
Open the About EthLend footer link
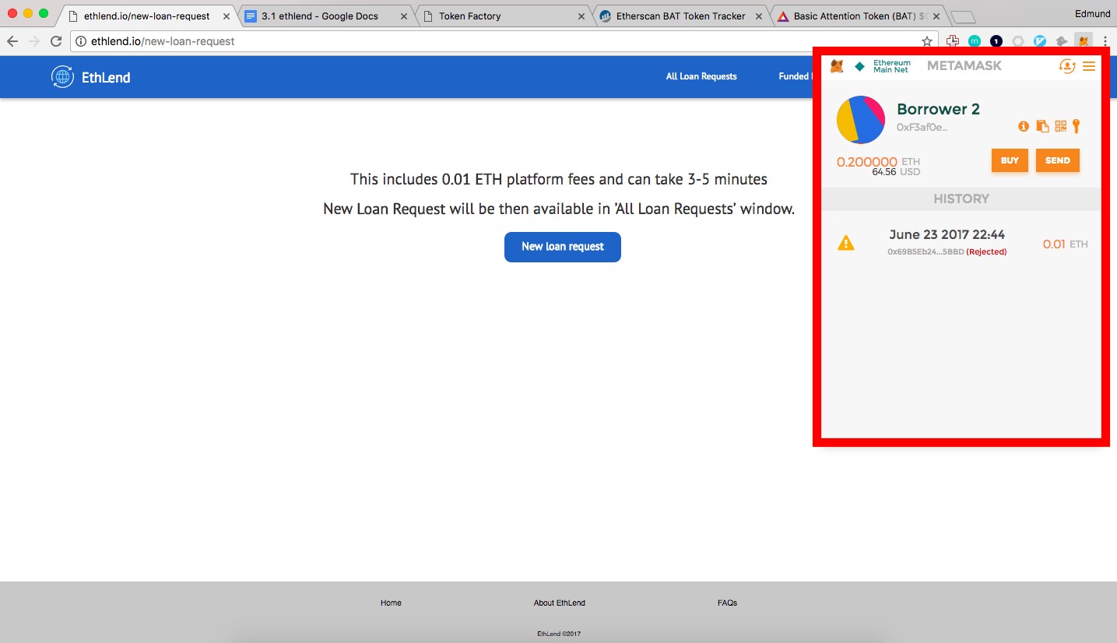coord(560,603)
